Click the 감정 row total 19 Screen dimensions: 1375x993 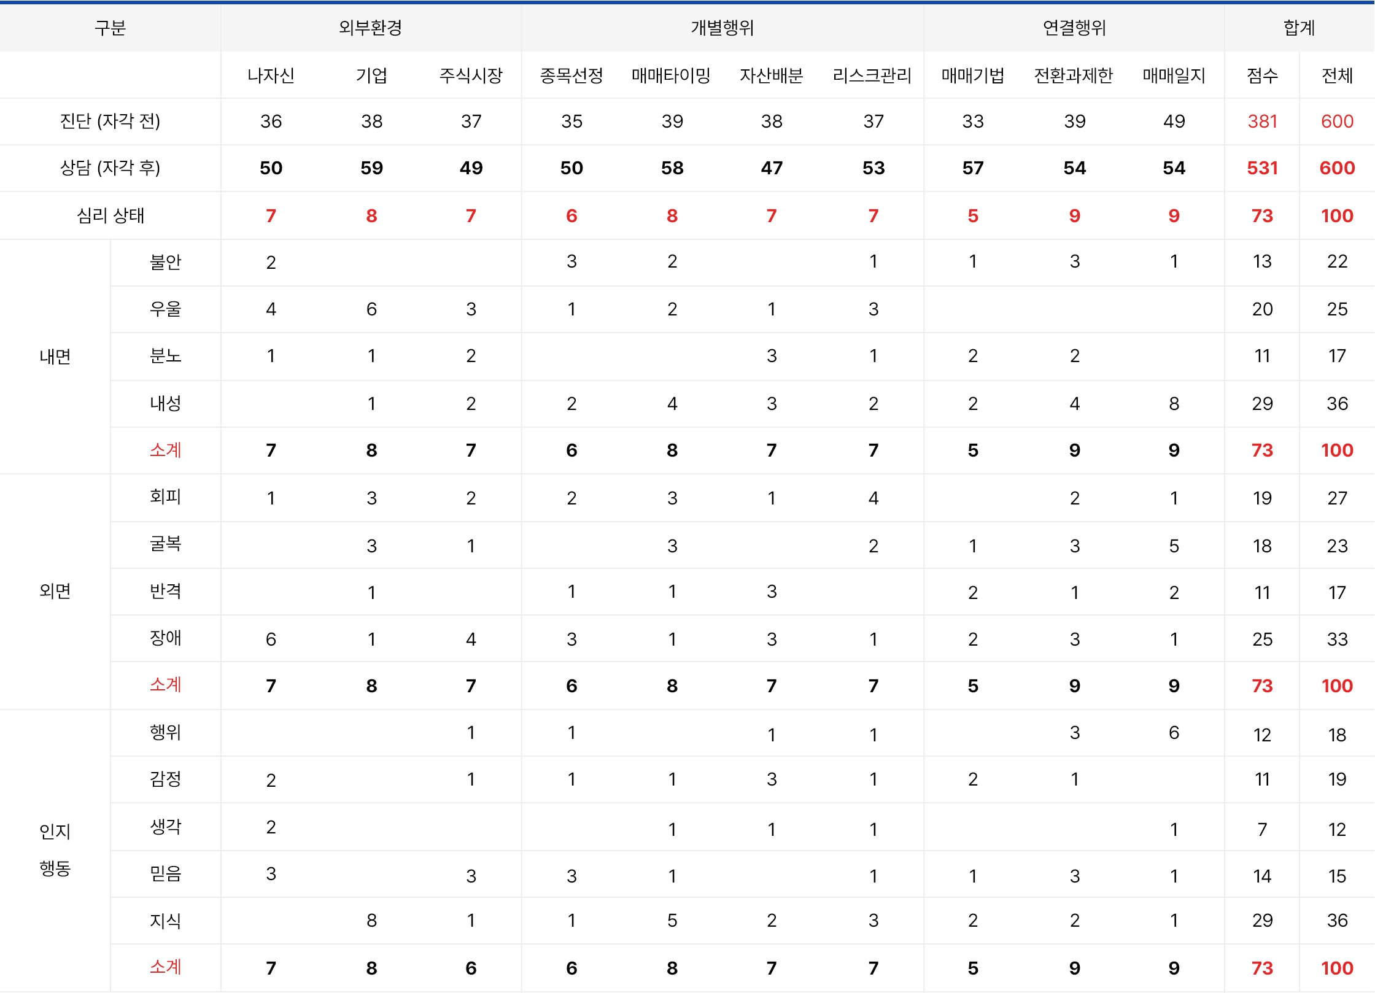[1337, 779]
